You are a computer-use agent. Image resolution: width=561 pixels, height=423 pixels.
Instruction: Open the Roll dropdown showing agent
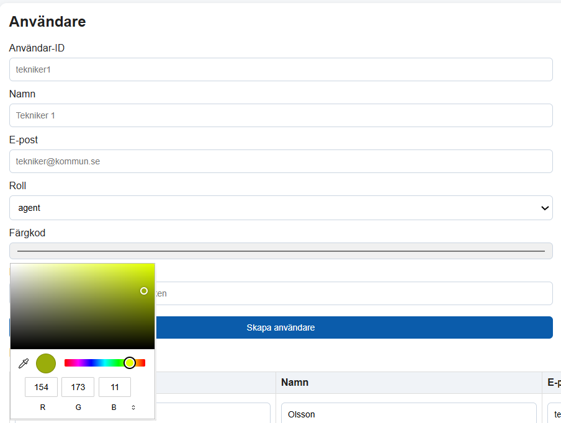280,208
